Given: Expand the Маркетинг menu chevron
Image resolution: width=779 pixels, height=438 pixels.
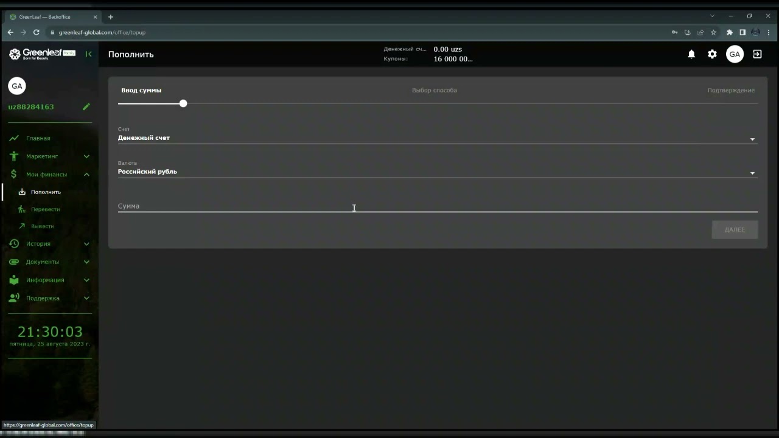Looking at the screenshot, I should pos(86,156).
